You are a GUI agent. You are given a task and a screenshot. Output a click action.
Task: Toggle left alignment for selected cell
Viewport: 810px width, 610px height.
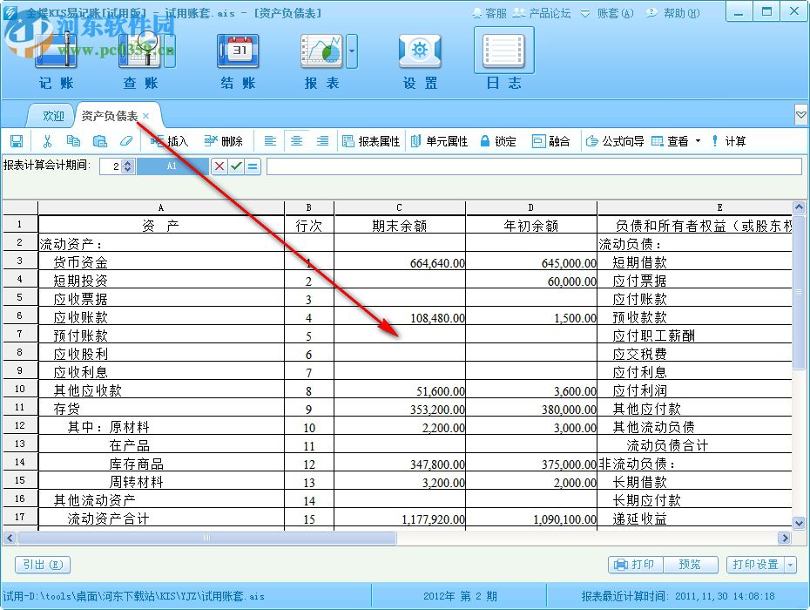click(x=271, y=140)
